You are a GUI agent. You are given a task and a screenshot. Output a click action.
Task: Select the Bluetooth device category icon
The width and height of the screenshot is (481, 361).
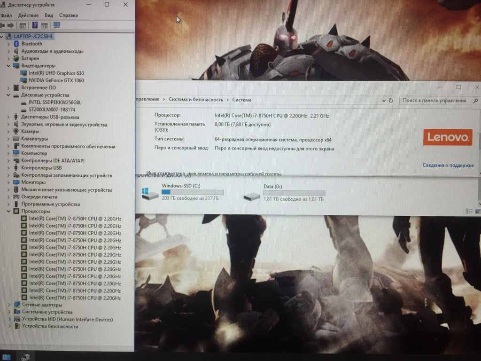(x=16, y=44)
